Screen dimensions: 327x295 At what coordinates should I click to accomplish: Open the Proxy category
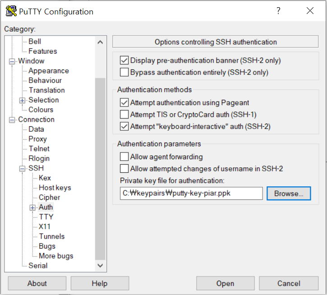click(37, 139)
